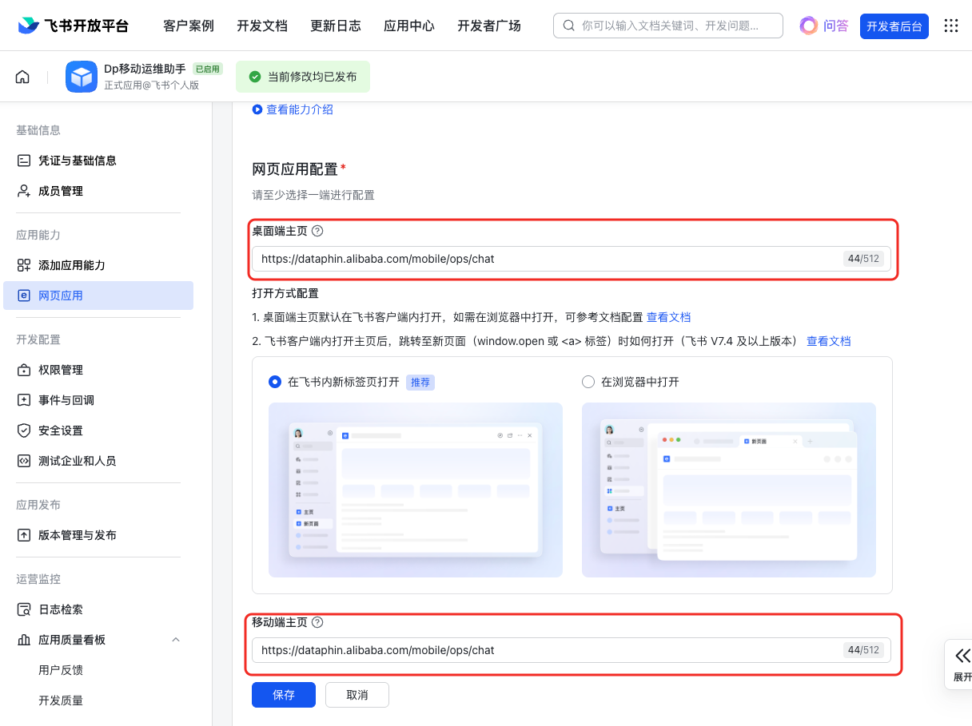The image size is (972, 726).
Task: Open 更新日志 in top navigation
Action: [x=336, y=26]
